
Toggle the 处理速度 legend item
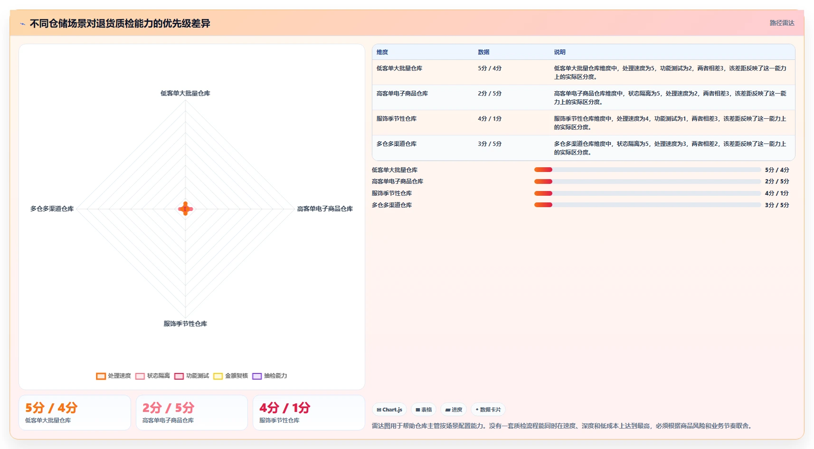click(114, 376)
